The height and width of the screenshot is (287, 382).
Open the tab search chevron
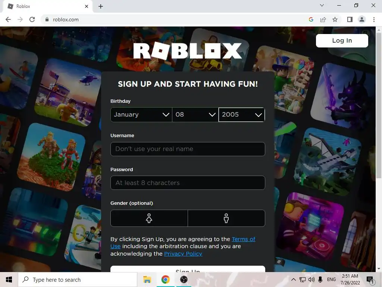coord(322,5)
